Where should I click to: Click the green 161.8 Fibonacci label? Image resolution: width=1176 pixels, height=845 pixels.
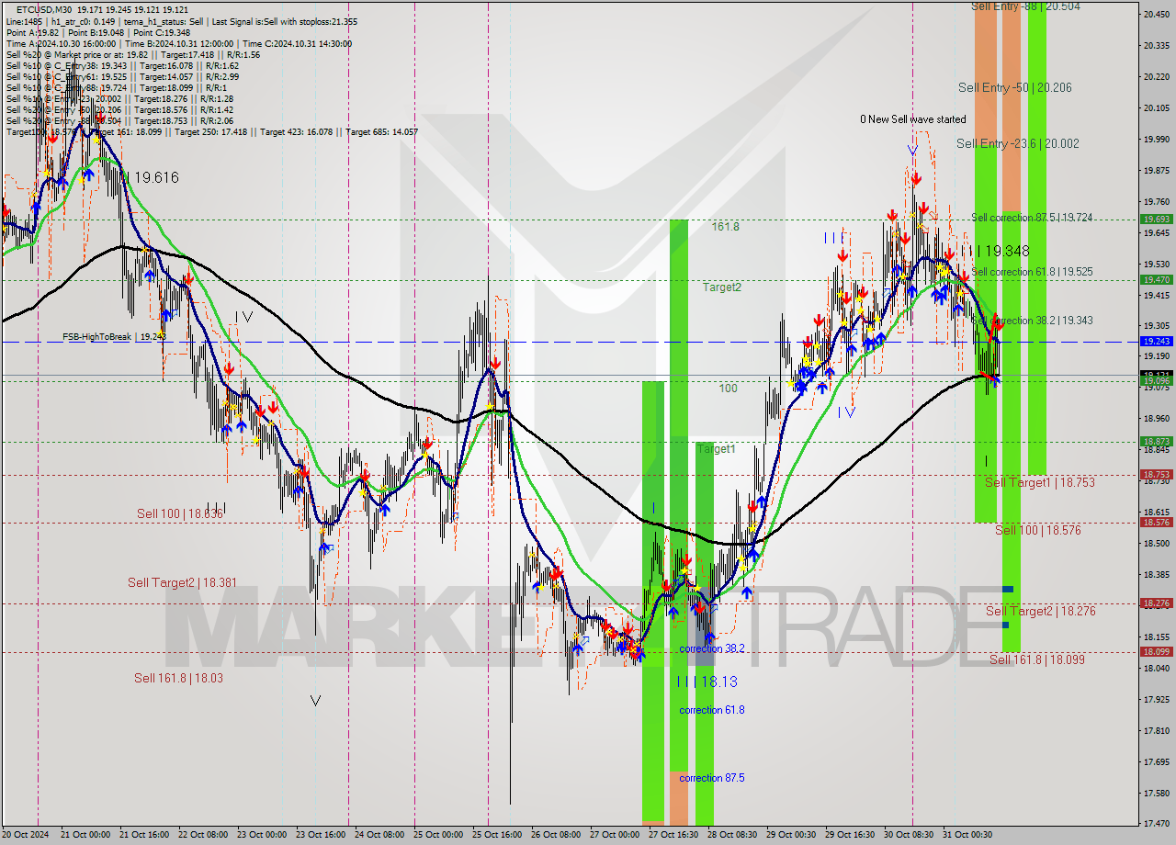(x=725, y=226)
